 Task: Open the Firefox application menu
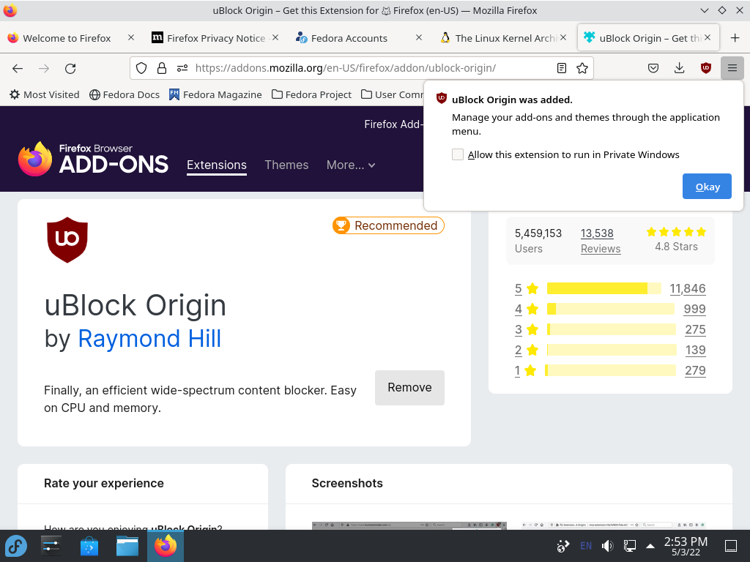click(732, 68)
